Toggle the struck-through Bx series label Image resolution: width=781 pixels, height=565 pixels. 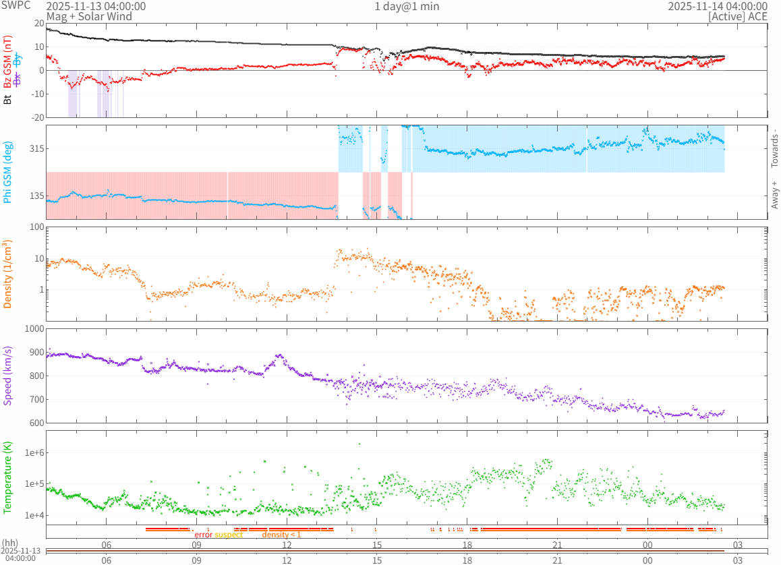click(18, 78)
